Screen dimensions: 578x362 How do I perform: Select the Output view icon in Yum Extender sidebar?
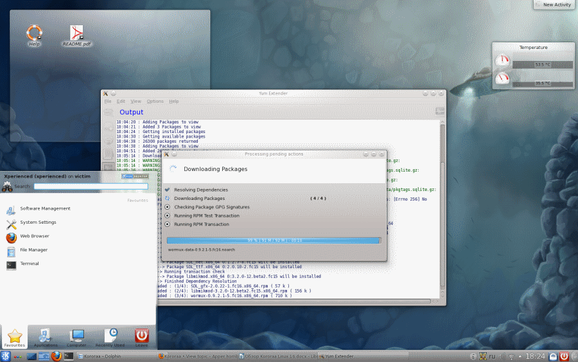(109, 167)
